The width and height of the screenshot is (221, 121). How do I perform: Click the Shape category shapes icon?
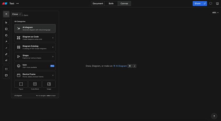[x=19, y=56]
